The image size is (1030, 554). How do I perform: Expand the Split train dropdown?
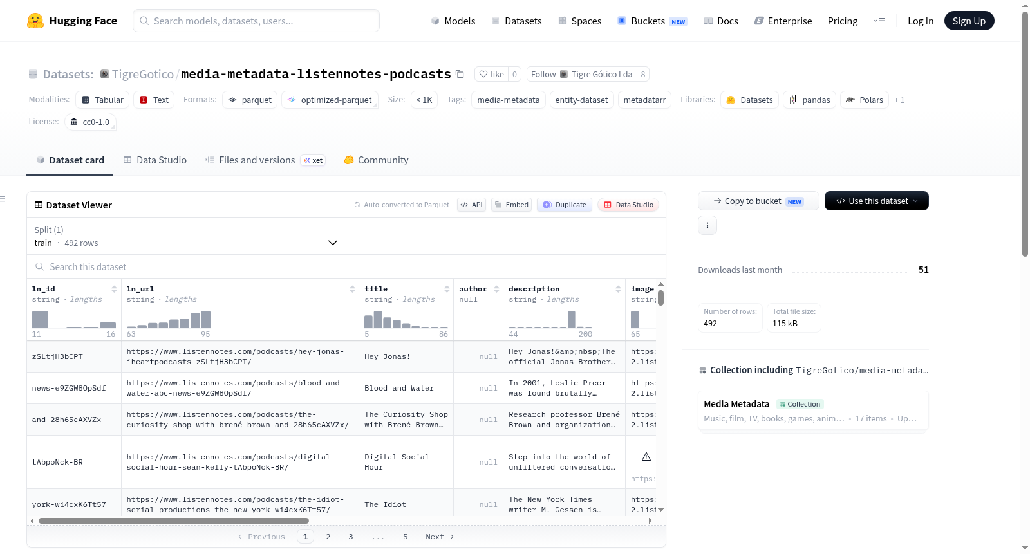click(186, 236)
